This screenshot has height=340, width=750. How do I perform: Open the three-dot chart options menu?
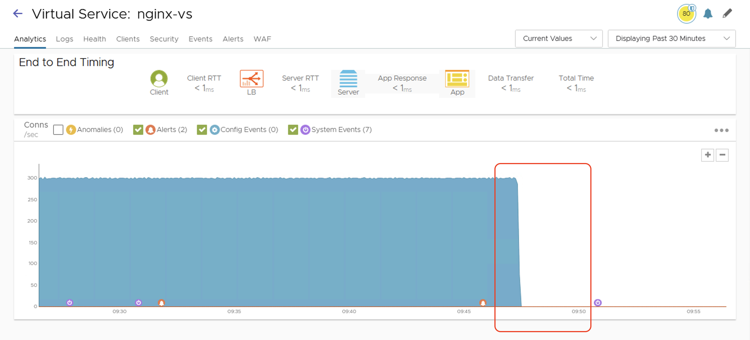pos(721,130)
